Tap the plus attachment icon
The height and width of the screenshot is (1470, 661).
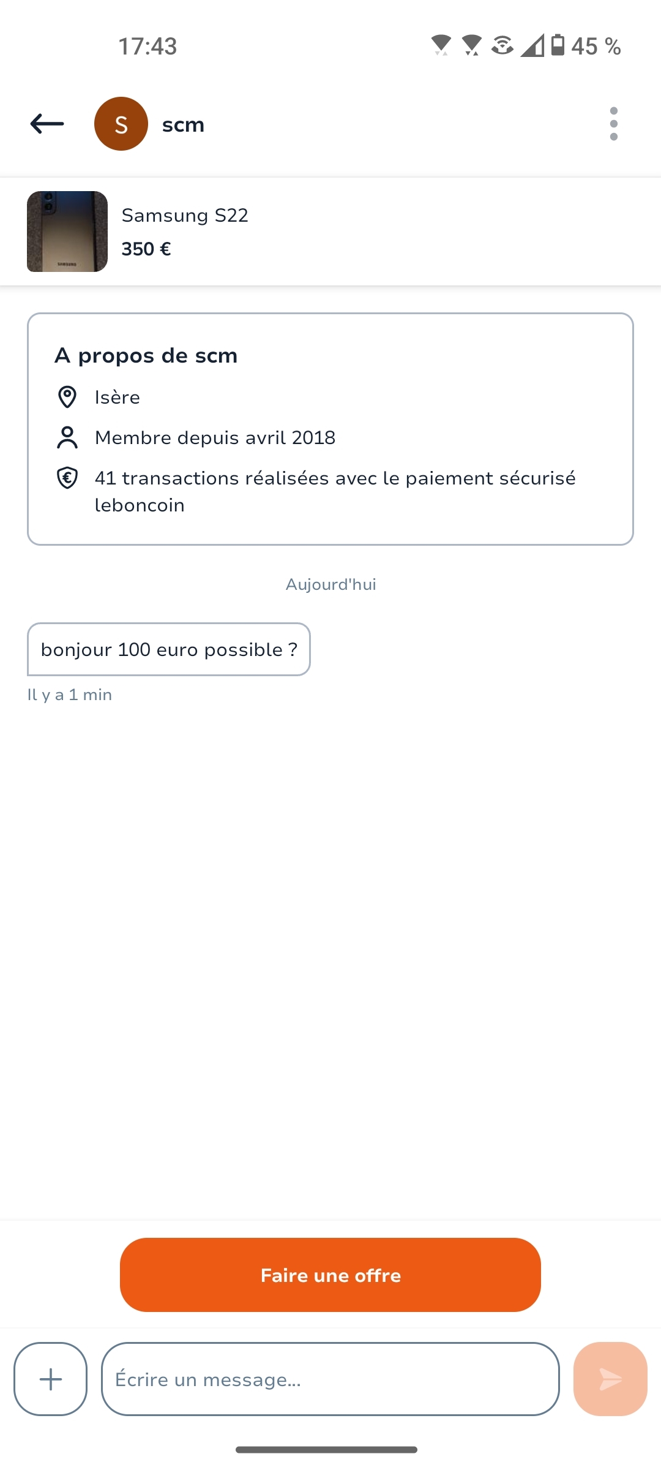[x=50, y=1379]
